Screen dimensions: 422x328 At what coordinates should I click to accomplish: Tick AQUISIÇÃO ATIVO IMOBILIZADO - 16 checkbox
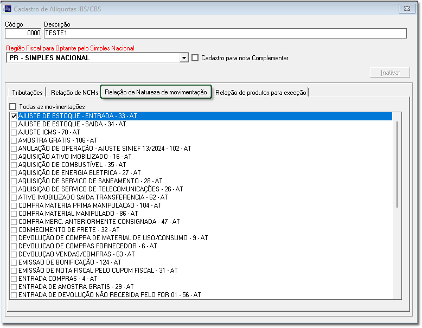(x=14, y=157)
